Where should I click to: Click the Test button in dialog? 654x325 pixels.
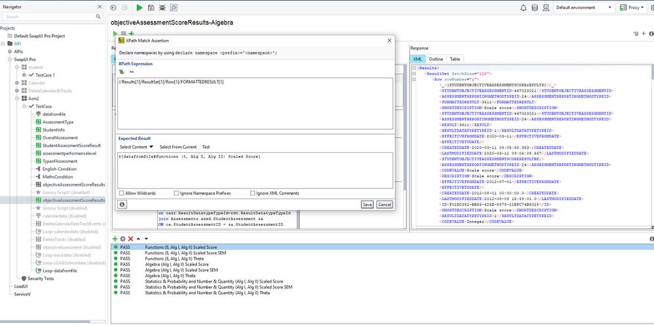[x=206, y=147]
